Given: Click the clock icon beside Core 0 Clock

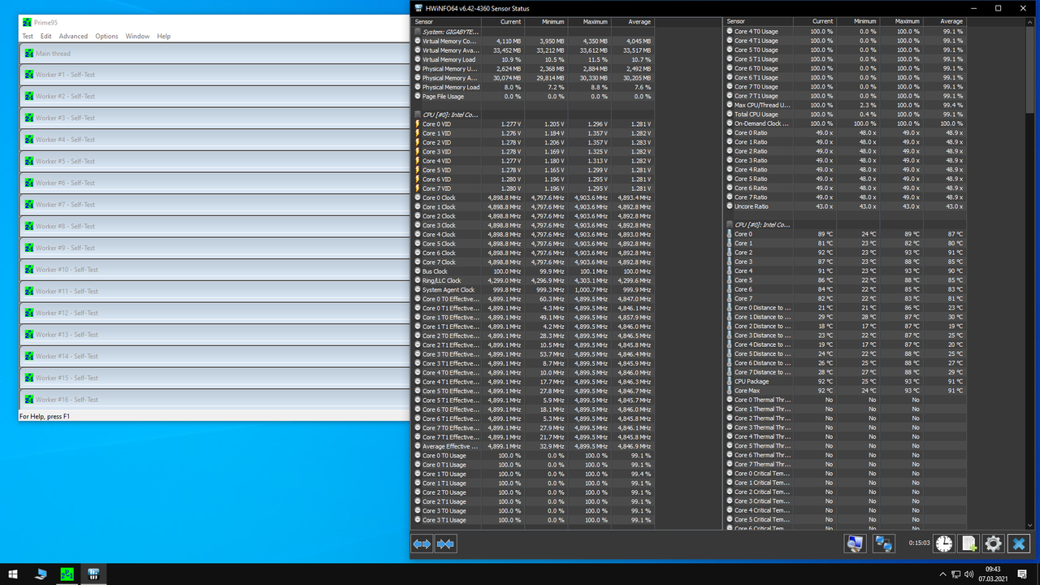Looking at the screenshot, I should click(x=418, y=198).
